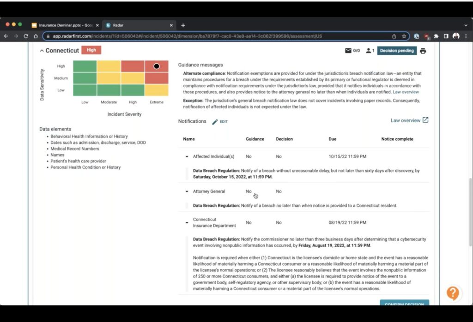Click the browser home icon
Viewport: 473px width, 322px height.
(36, 36)
